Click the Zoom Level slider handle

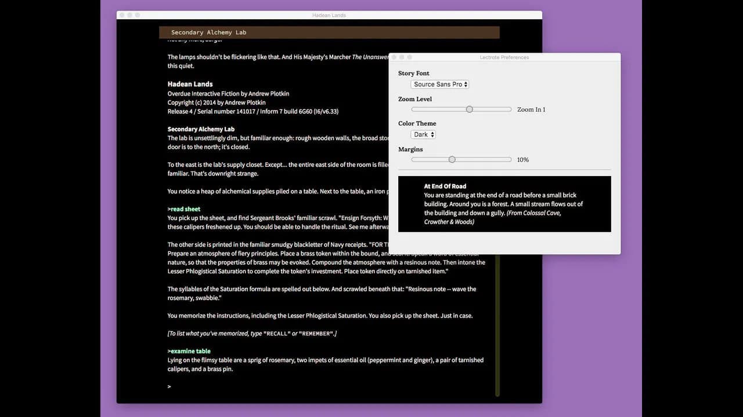click(469, 109)
